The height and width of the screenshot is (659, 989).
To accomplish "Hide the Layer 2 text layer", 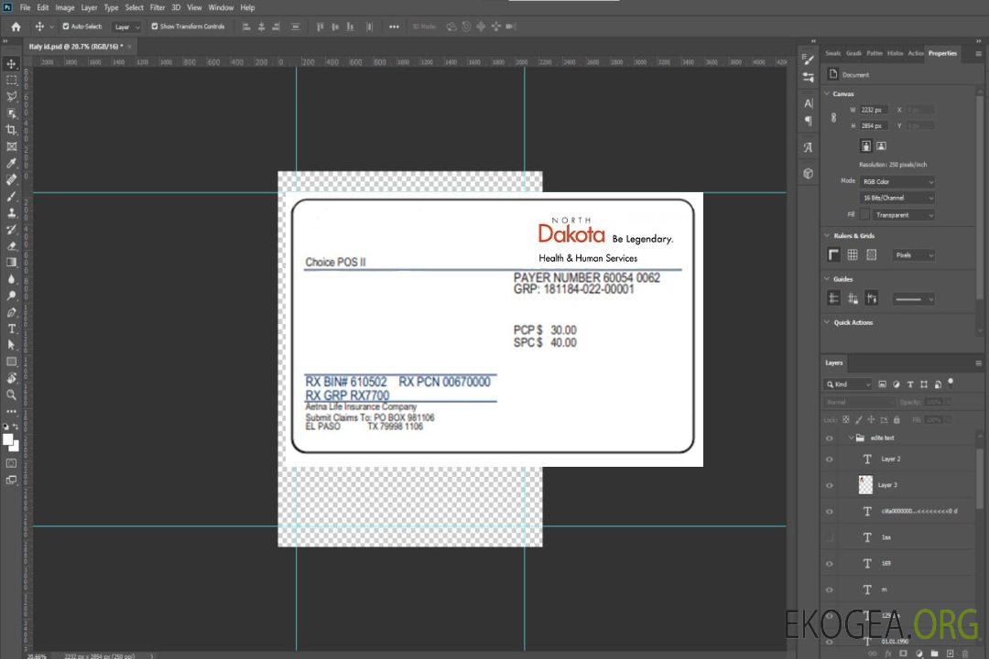I will coord(829,459).
